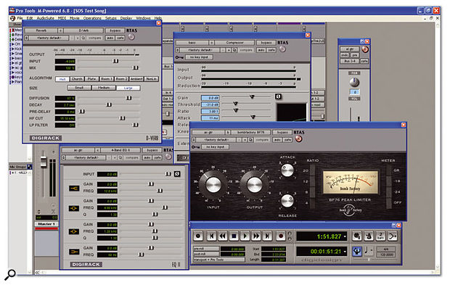Arm the Record button in Transport
Image resolution: width=450 pixels, height=285 pixels.
click(281, 236)
